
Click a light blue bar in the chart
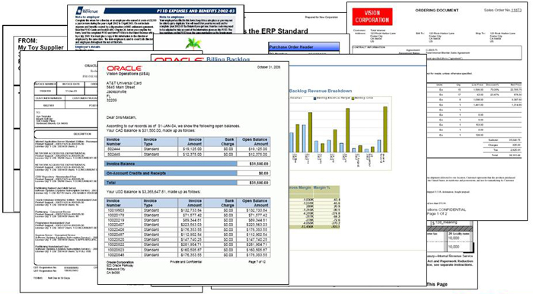(x=304, y=139)
